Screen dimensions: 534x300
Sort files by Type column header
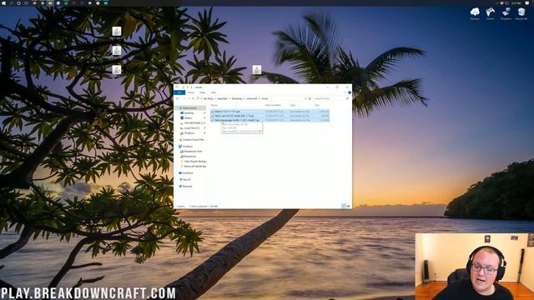point(293,105)
